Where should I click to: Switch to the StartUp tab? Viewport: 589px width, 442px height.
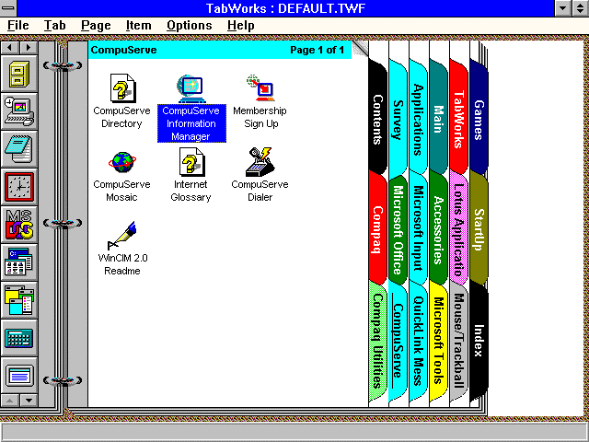click(479, 229)
